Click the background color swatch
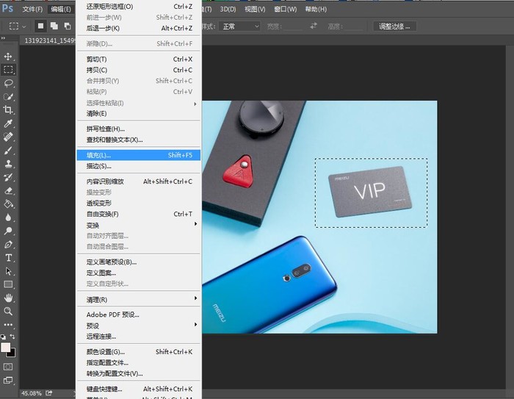Image resolution: width=514 pixels, height=399 pixels. pyautogui.click(x=12, y=353)
